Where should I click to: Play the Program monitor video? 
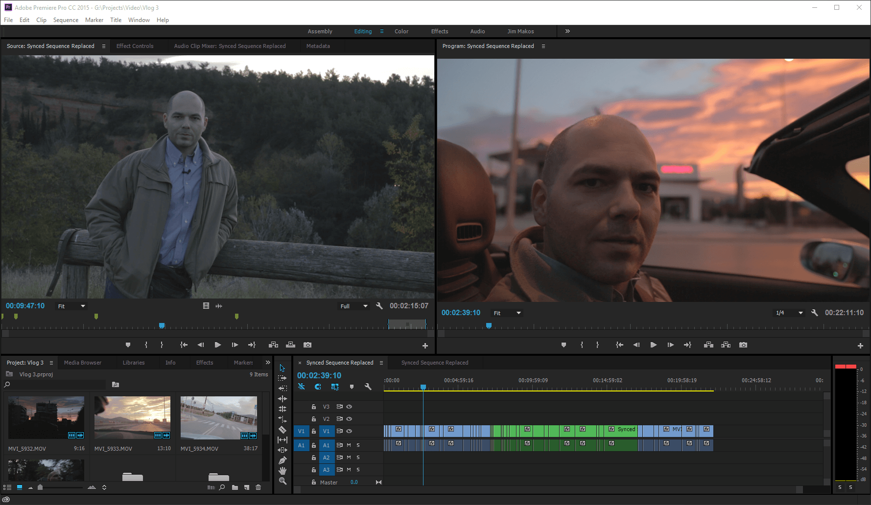(x=653, y=345)
